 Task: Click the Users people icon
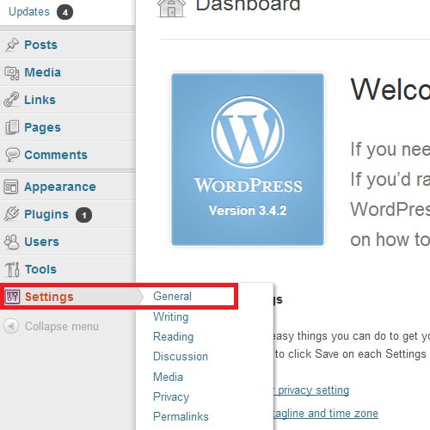(12, 242)
